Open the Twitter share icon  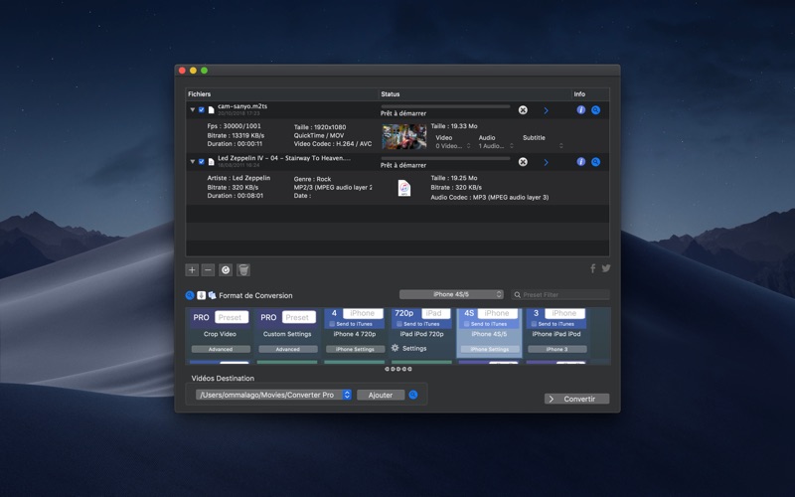pos(606,268)
